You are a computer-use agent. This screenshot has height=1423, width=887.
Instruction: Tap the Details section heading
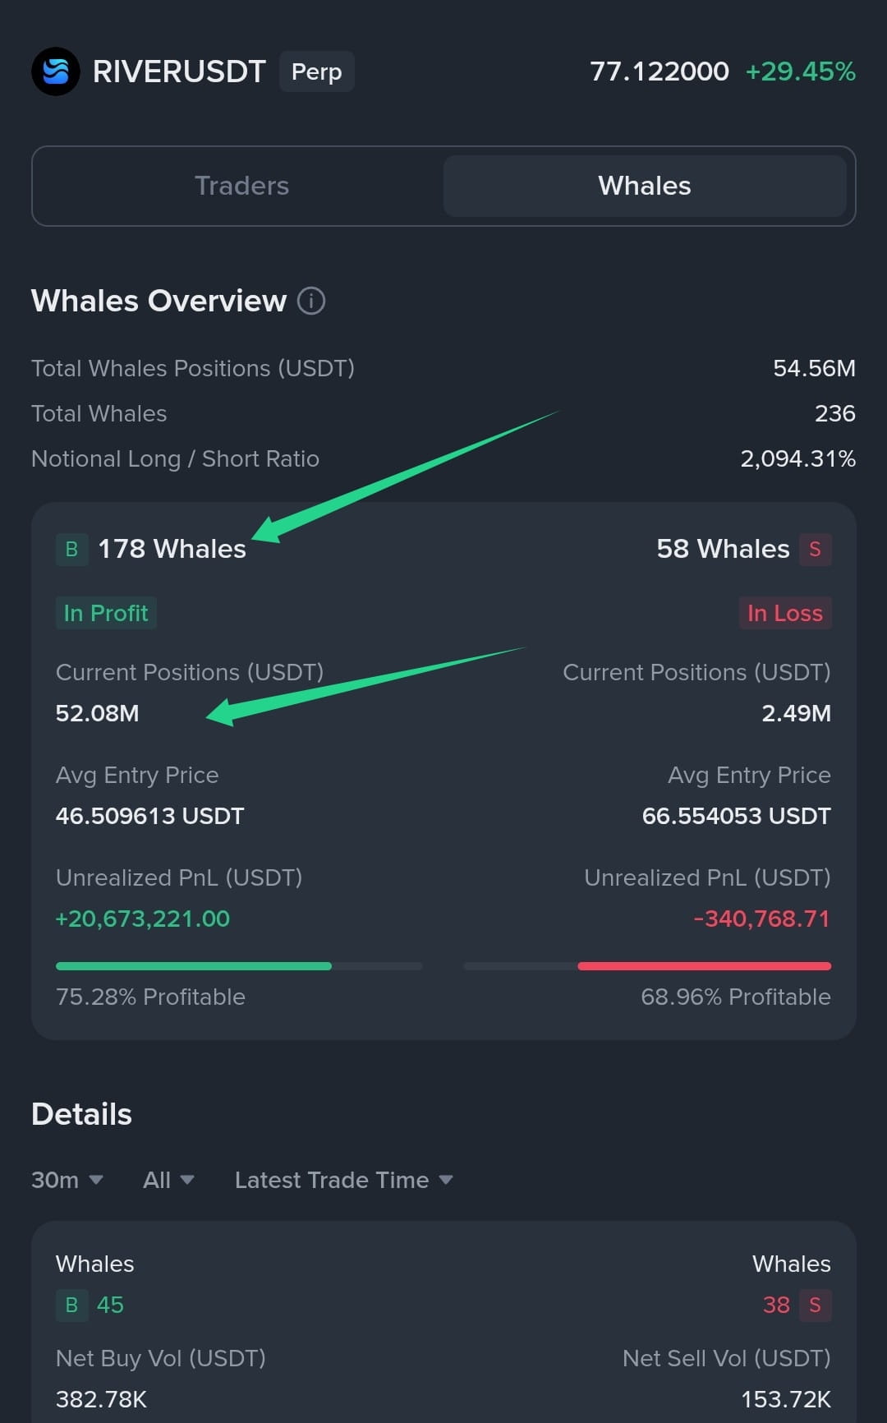tap(81, 1114)
